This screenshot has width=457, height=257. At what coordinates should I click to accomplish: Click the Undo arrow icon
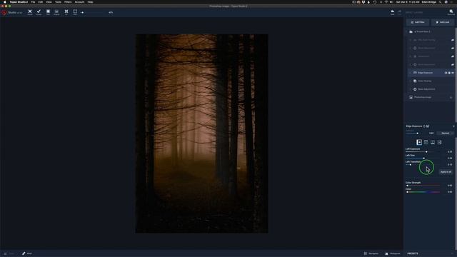(x=392, y=11)
